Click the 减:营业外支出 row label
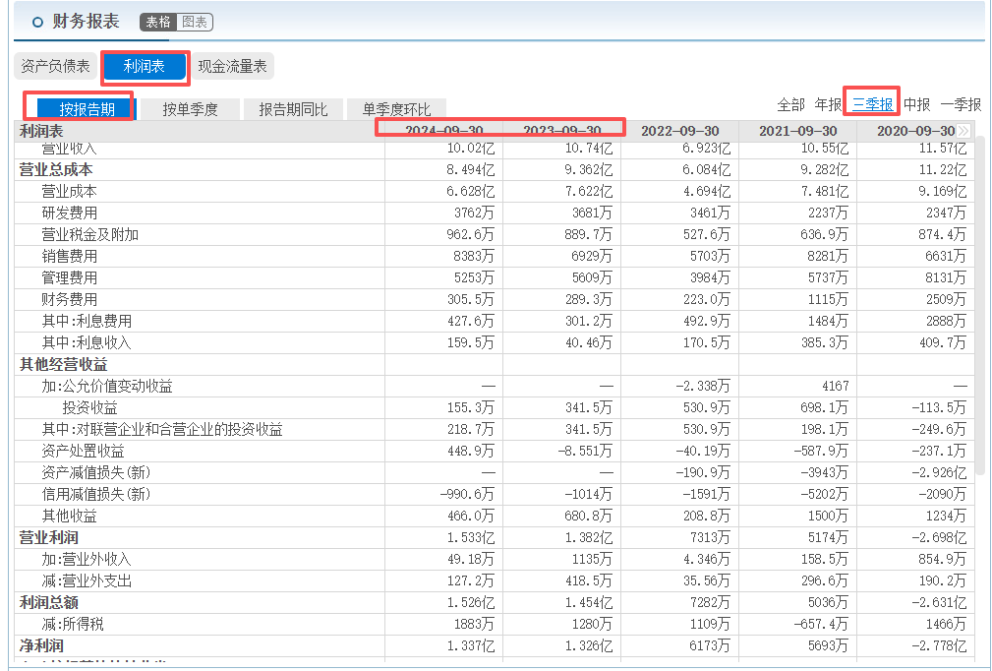 coord(87,580)
